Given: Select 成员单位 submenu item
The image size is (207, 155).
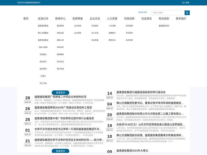Looking at the screenshot, I should click(43, 61).
